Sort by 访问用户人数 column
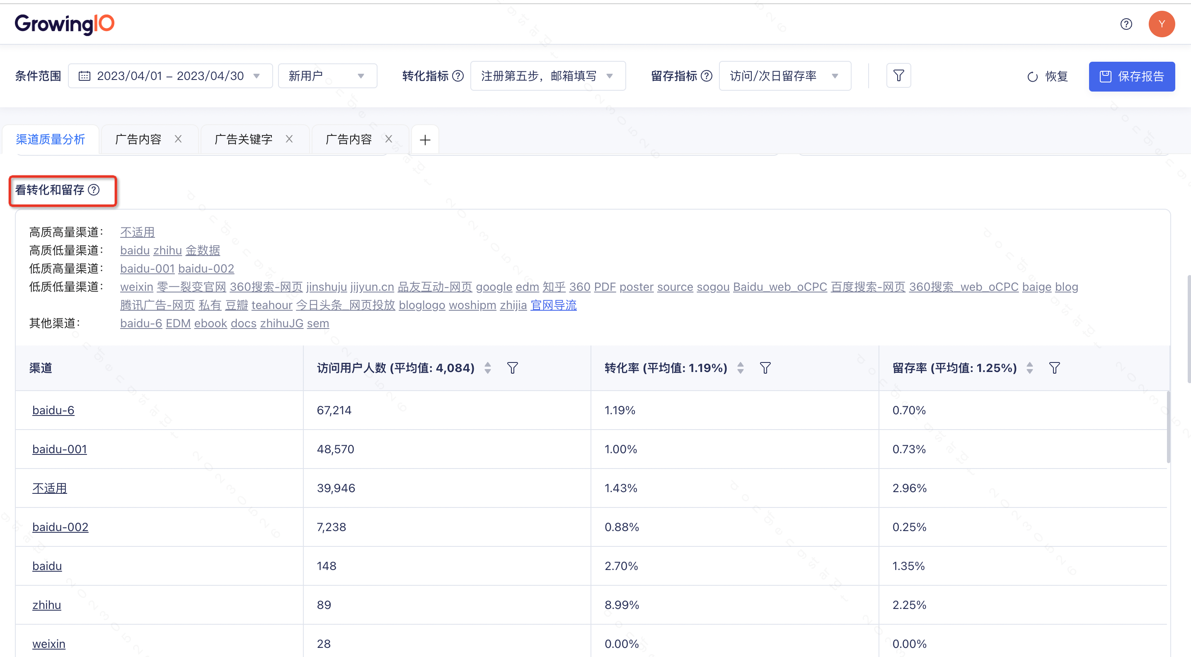Screen dimensions: 1191x657 click(488, 368)
